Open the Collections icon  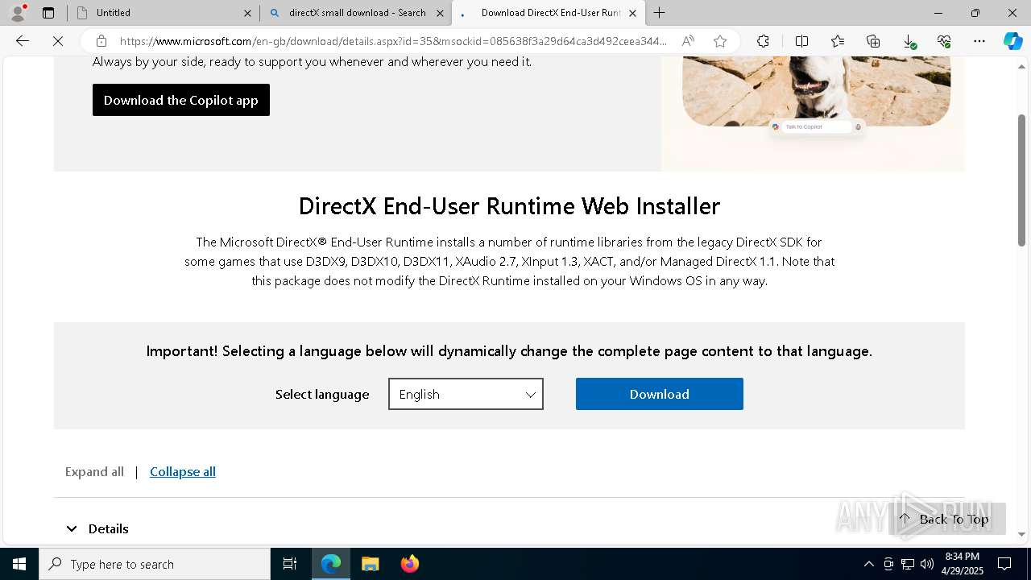coord(873,41)
